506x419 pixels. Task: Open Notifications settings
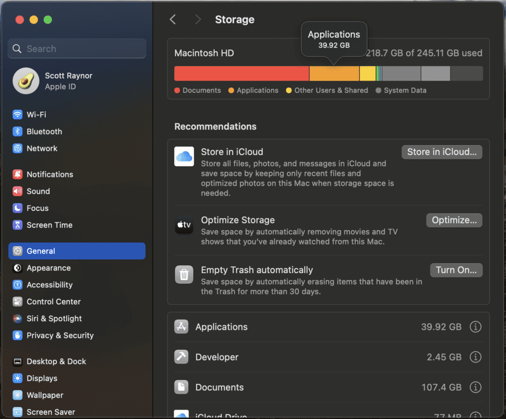pos(48,174)
